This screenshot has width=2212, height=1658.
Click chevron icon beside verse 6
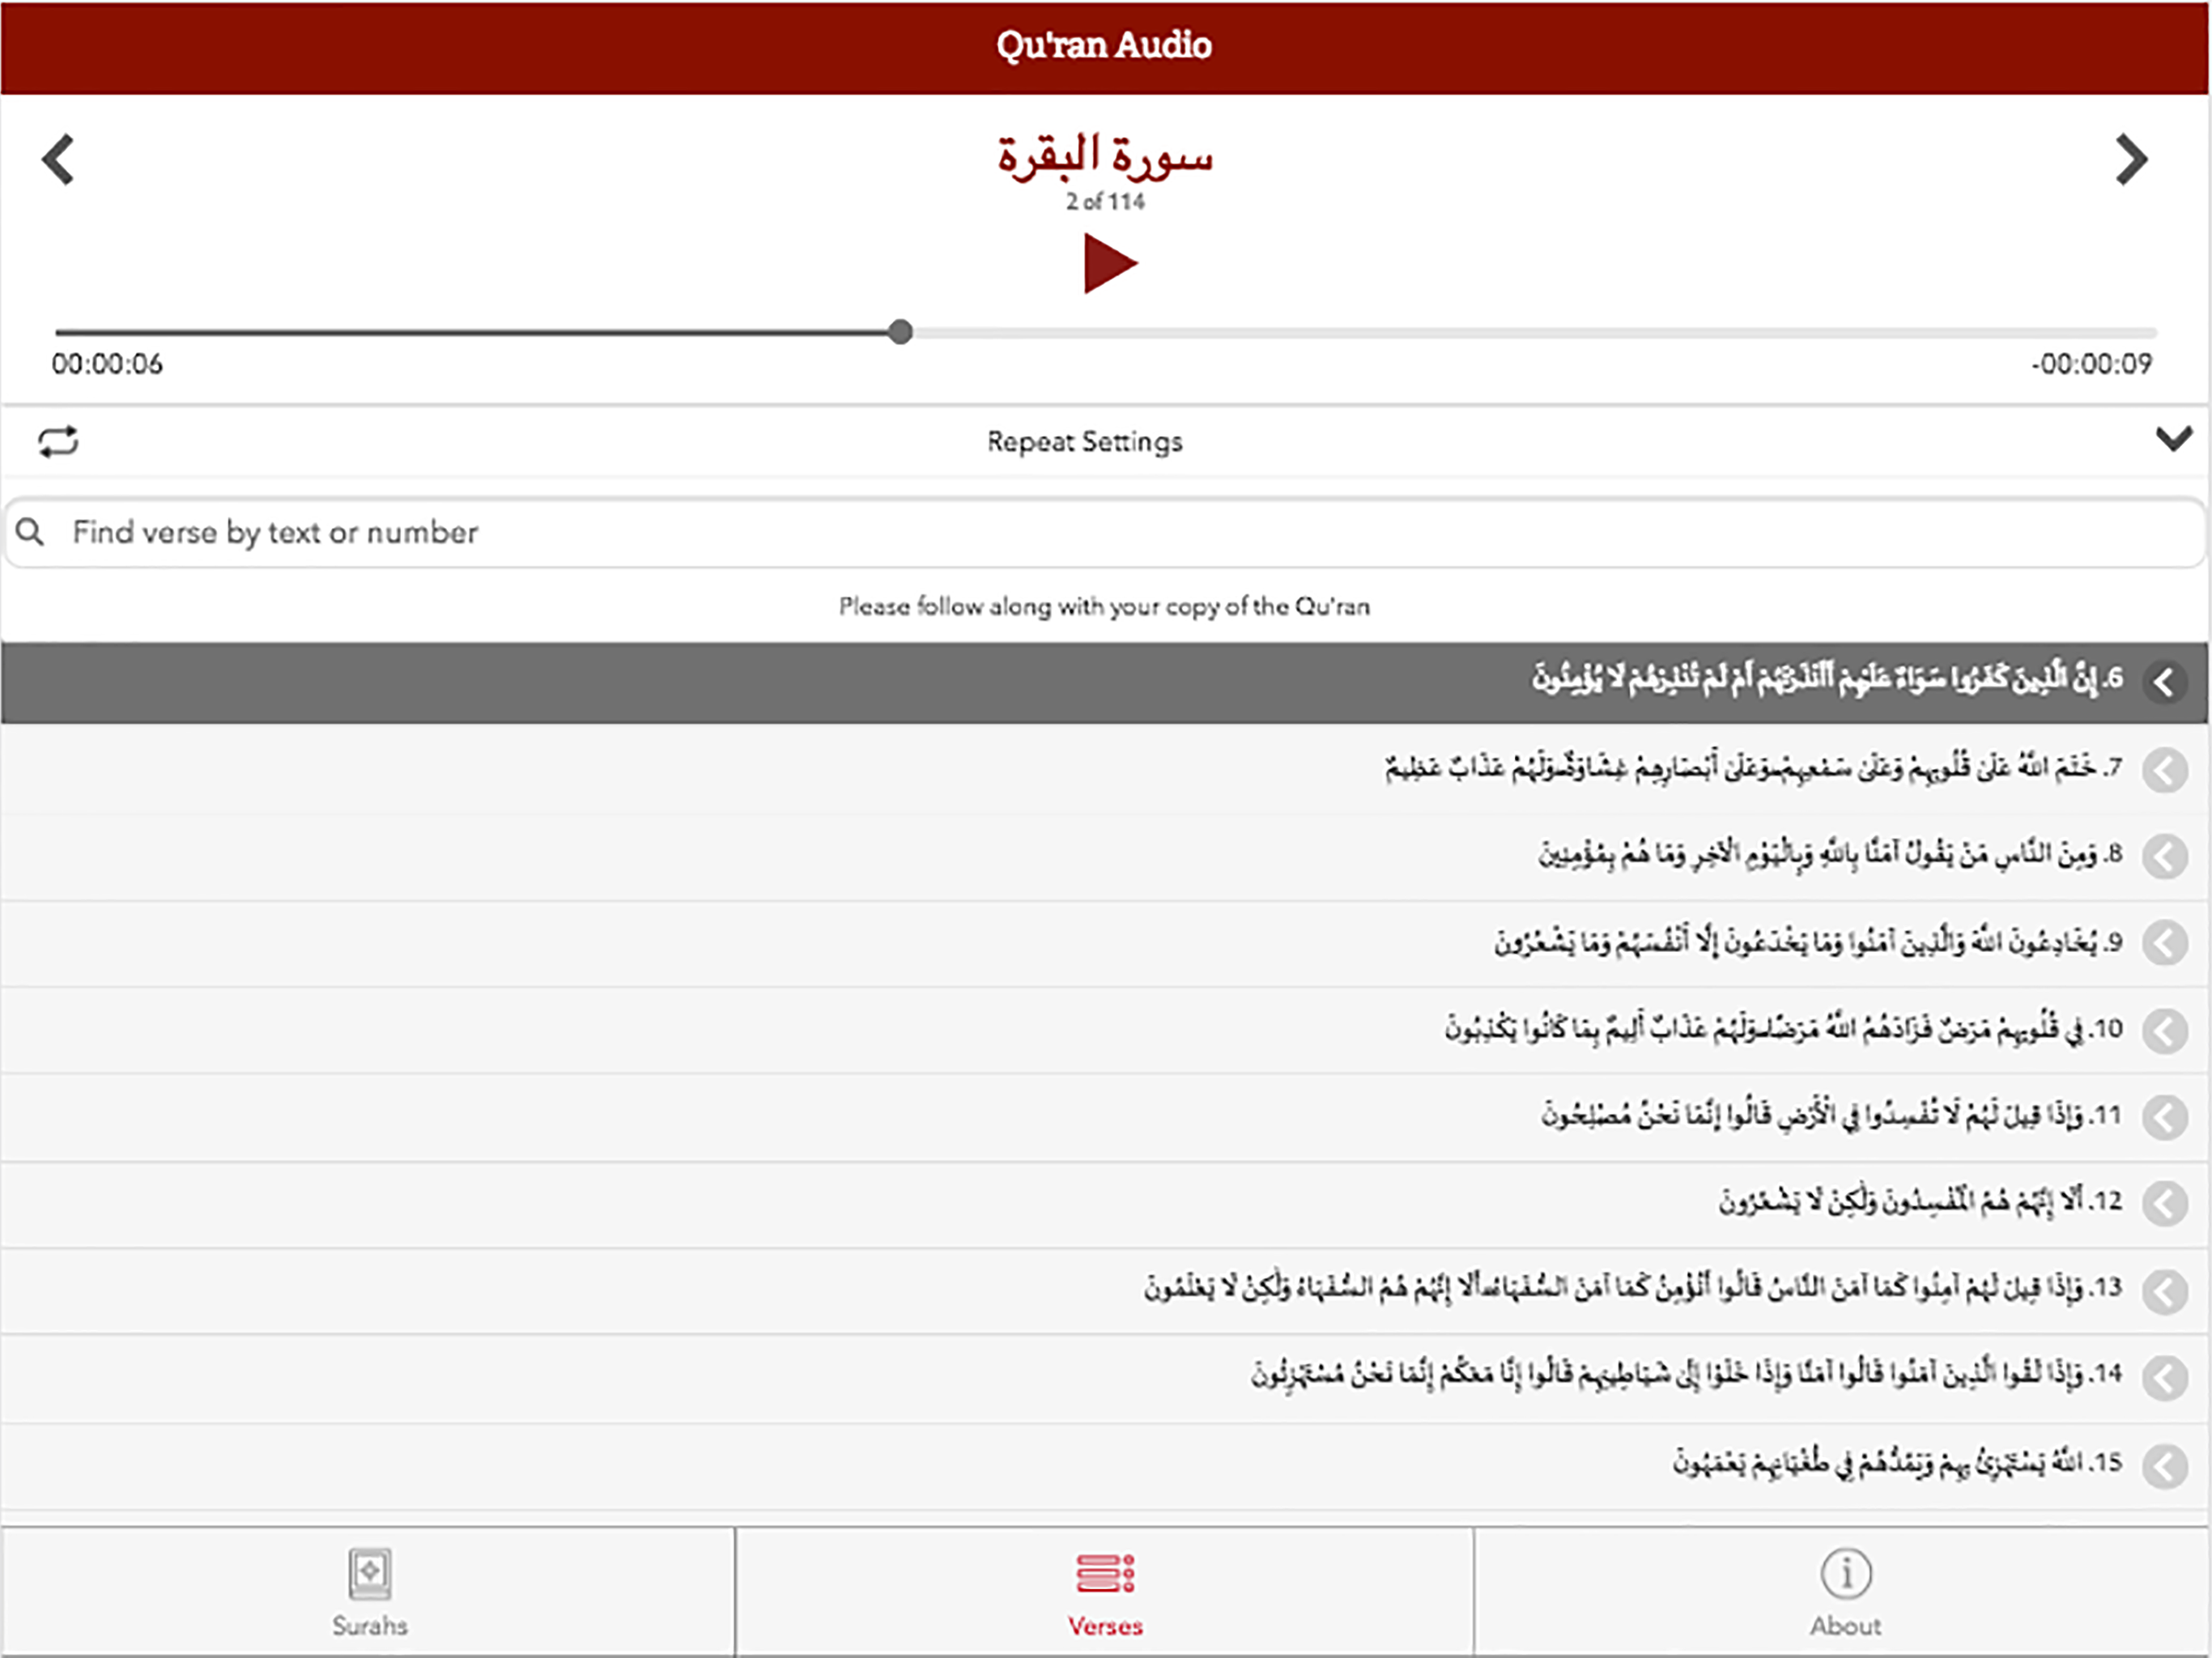tap(2164, 682)
